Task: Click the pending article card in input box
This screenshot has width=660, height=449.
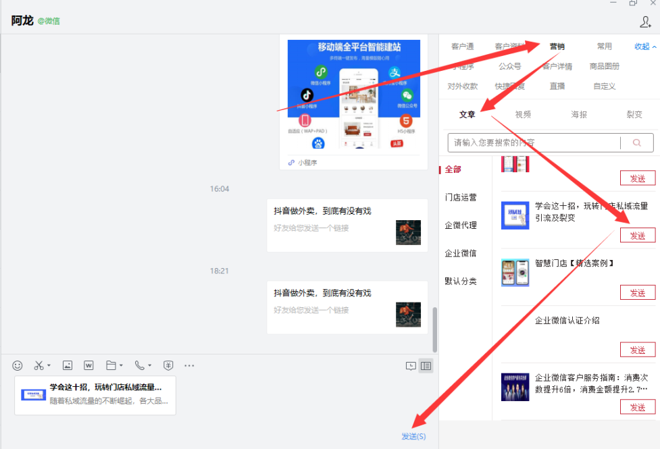Action: point(95,396)
